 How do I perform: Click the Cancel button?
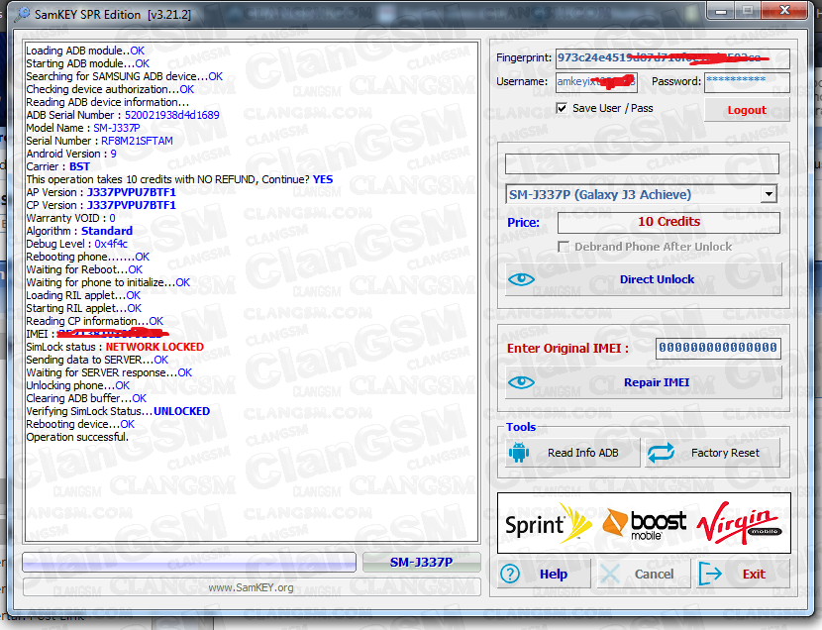click(x=644, y=574)
